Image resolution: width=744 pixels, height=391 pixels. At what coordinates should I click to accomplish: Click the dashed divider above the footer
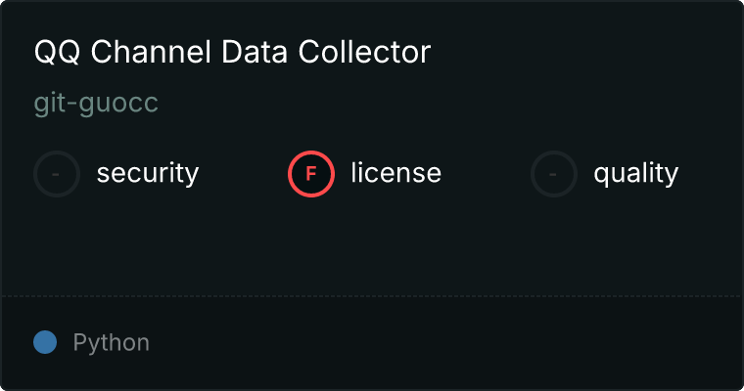pyautogui.click(x=372, y=295)
